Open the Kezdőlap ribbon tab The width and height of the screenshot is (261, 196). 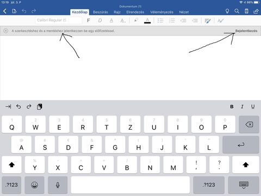[x=80, y=12]
